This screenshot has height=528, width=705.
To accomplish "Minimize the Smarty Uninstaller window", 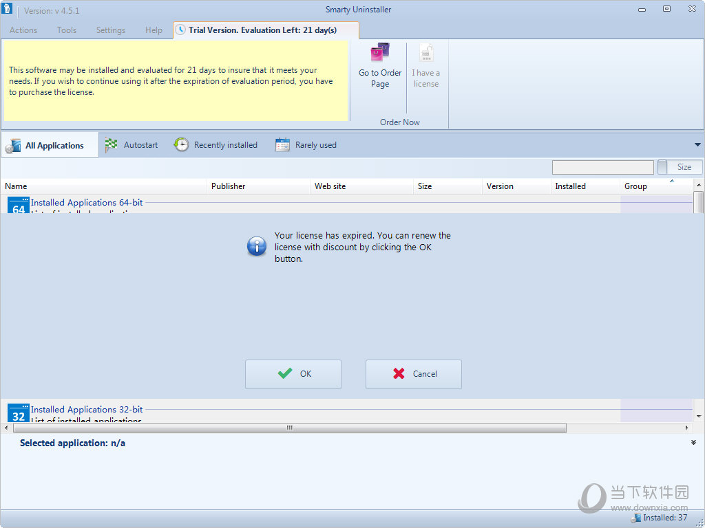I will (642, 10).
